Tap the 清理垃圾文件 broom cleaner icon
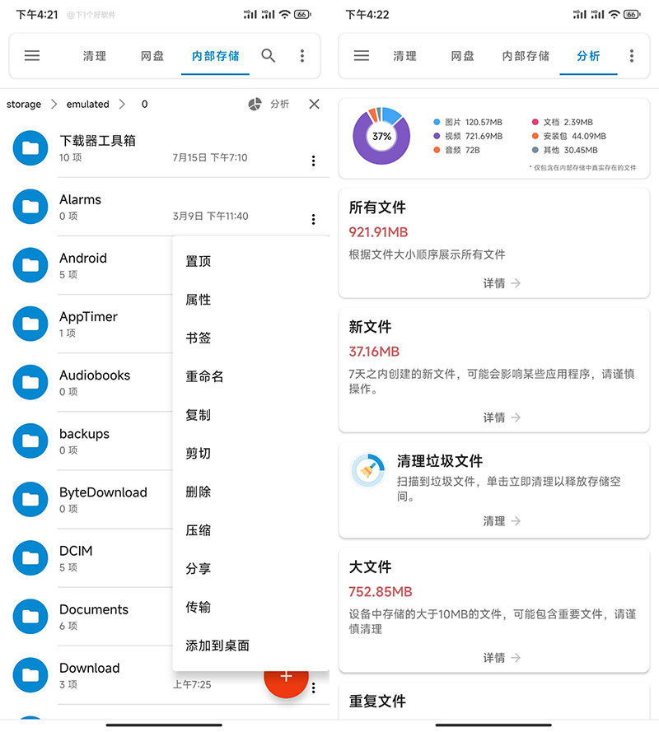659x732 pixels. 367,470
